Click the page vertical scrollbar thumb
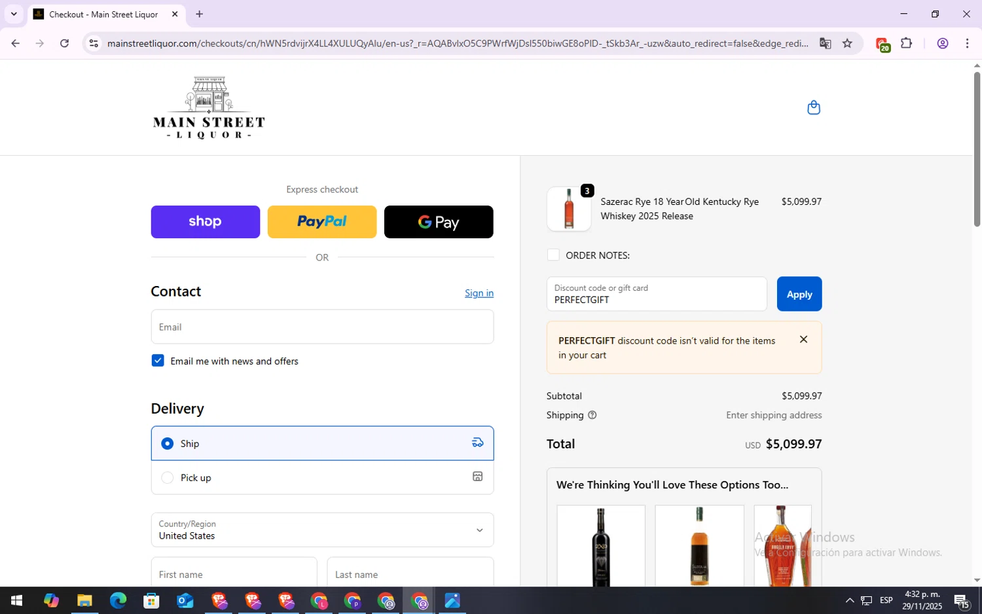Viewport: 982px width, 614px height. click(x=977, y=149)
